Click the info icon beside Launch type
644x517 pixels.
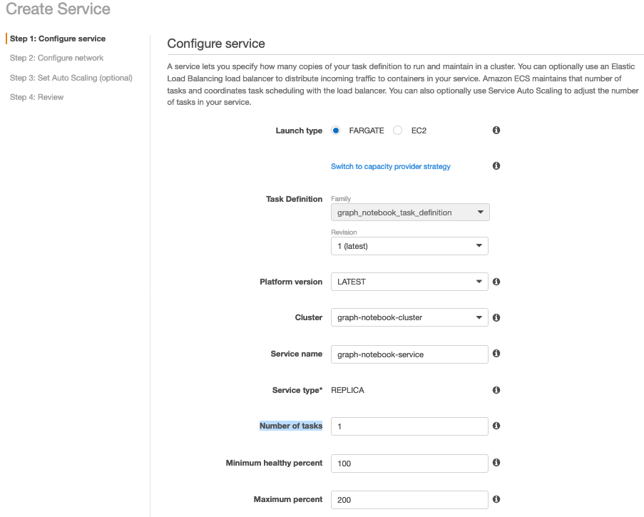[x=496, y=130]
